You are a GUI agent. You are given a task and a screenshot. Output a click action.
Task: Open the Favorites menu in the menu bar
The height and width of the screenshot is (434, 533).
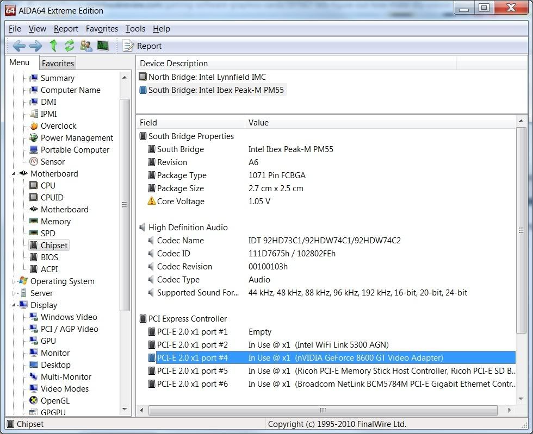click(x=102, y=29)
